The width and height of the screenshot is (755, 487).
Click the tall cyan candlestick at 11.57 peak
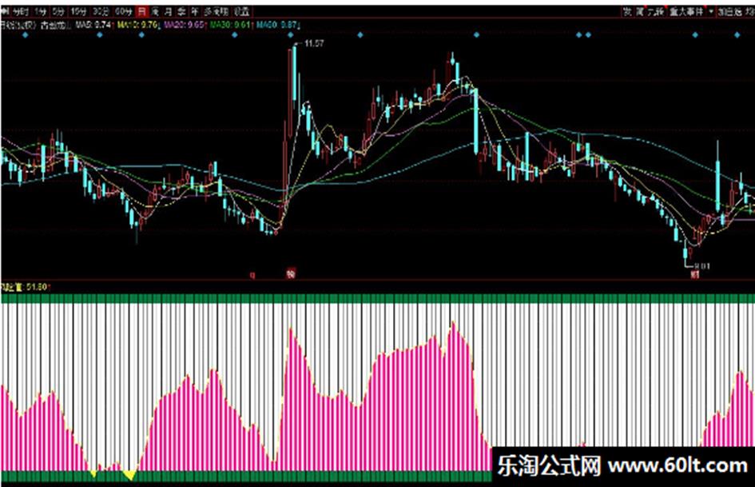295,74
